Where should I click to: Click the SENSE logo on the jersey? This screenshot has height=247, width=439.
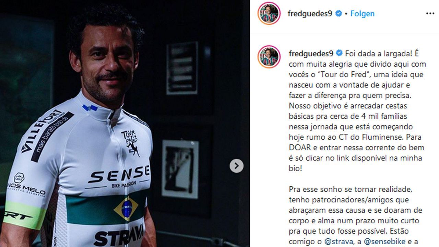click(x=118, y=176)
